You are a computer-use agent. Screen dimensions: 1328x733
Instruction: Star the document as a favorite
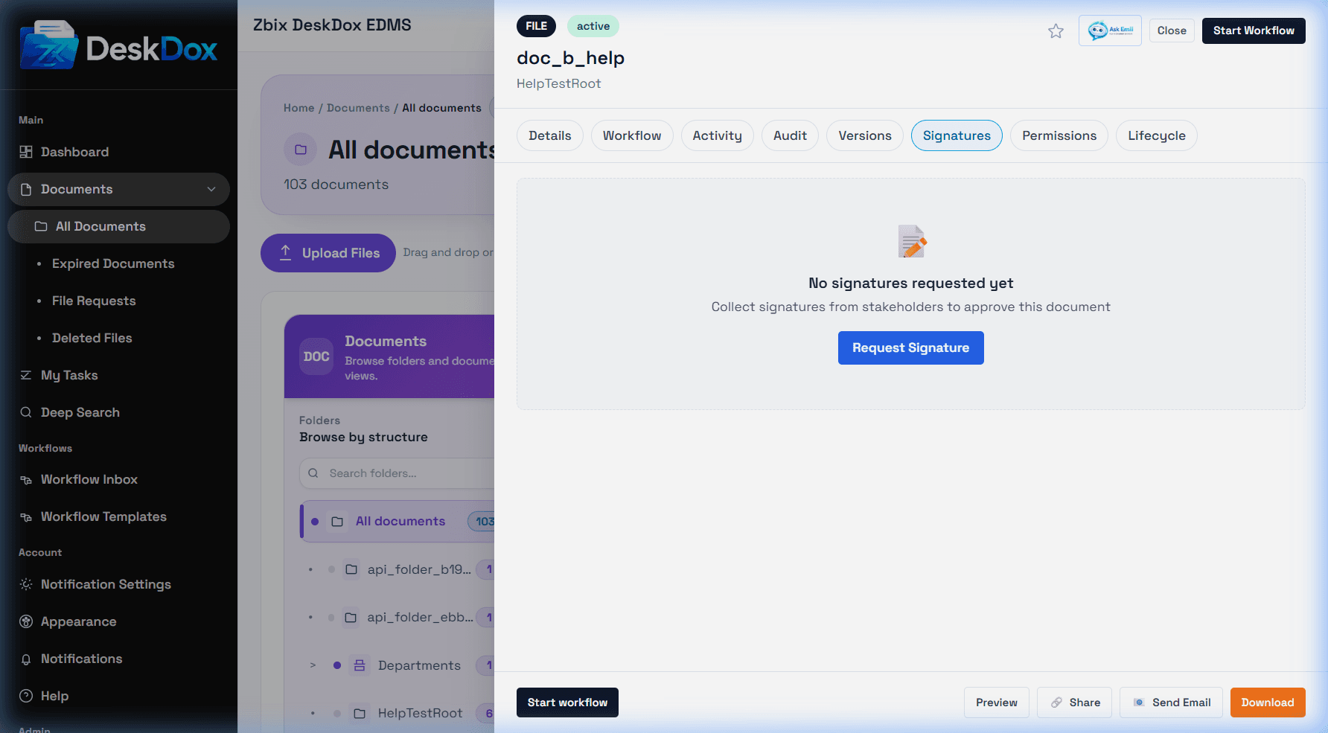[1056, 31]
